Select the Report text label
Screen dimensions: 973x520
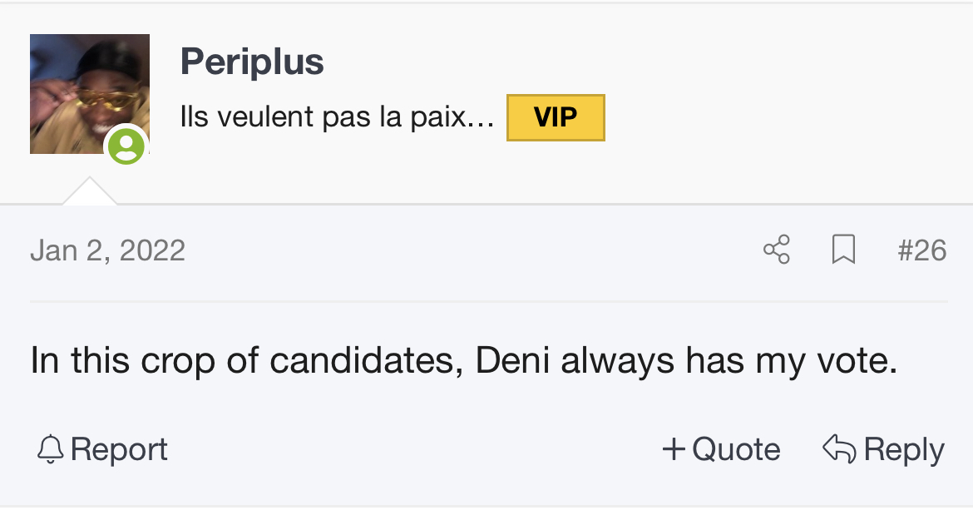coord(119,449)
